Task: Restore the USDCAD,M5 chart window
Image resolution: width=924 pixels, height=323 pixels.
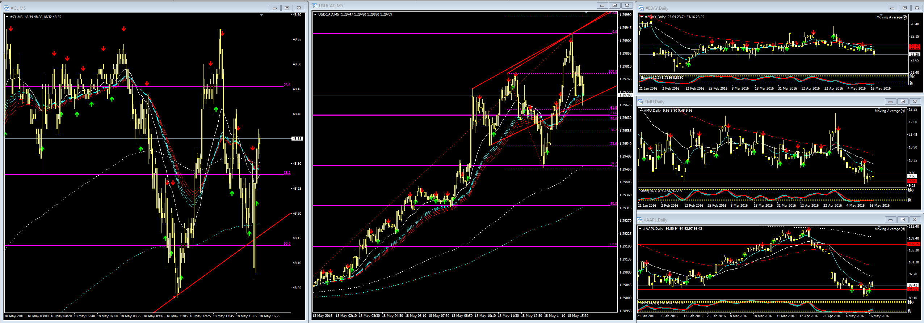Action: [x=615, y=5]
